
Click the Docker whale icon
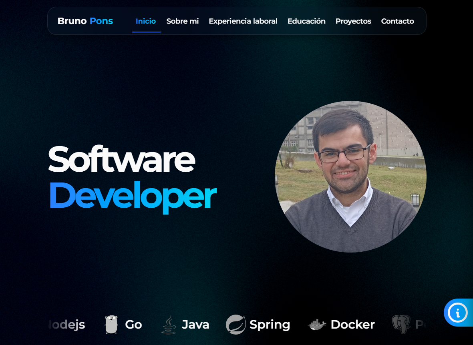(x=317, y=325)
